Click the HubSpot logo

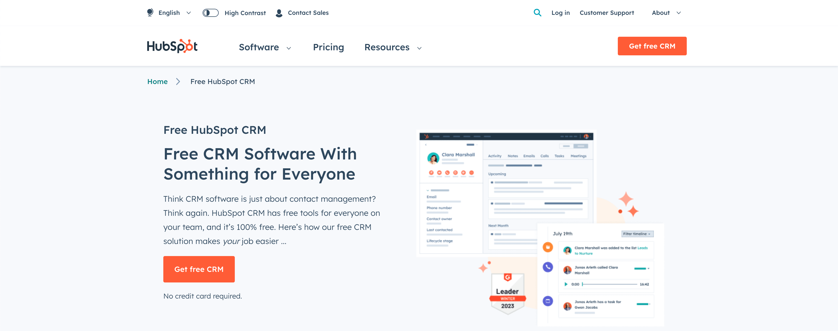[x=172, y=46]
